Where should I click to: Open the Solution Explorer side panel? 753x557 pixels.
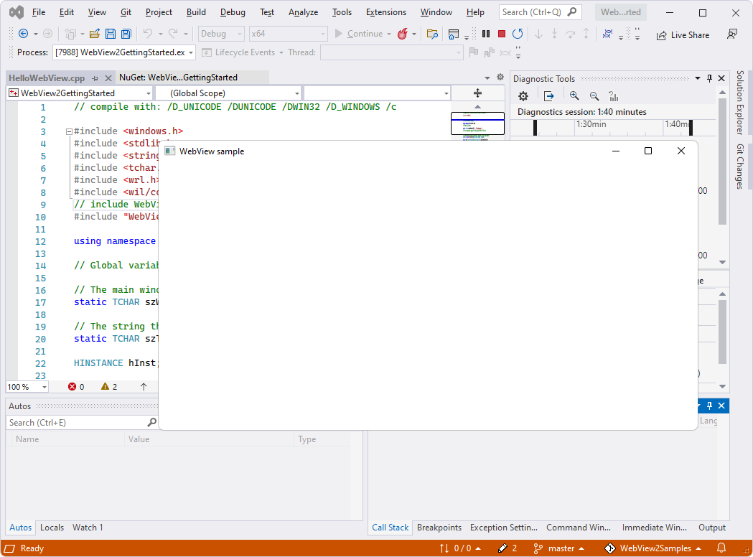739,102
